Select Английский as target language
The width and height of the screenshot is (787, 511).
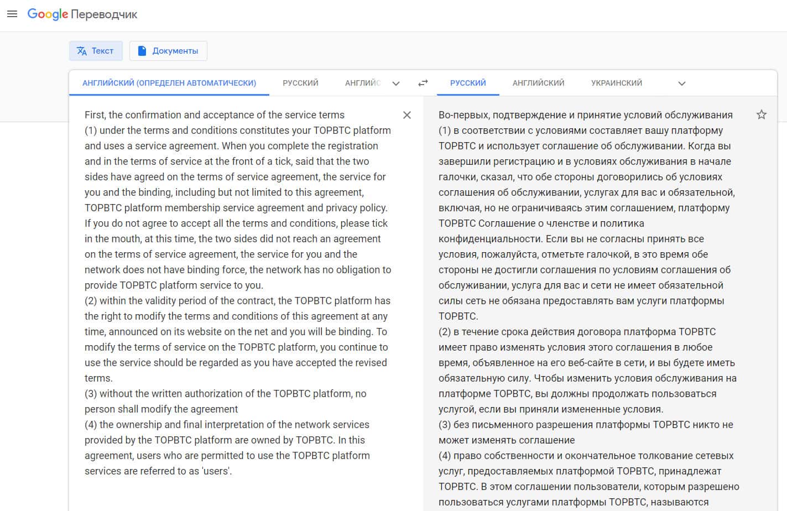(539, 83)
